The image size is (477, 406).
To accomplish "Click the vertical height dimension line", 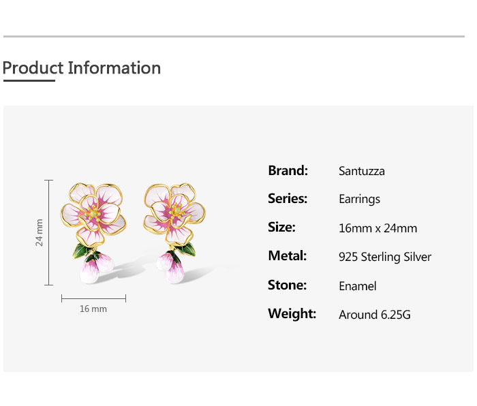I will [x=49, y=232].
